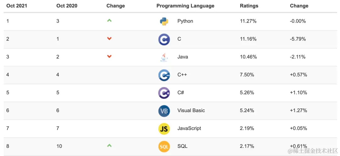
Task: Click Oct 2020 rank 10 in SQL row
Action: pyautogui.click(x=59, y=146)
